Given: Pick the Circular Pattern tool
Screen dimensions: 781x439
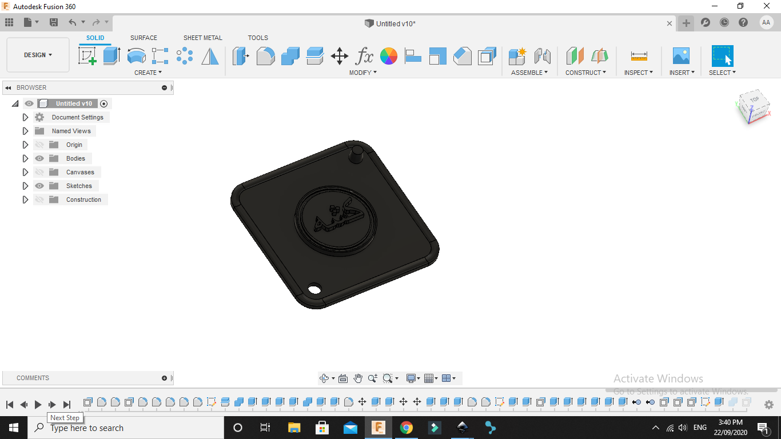Looking at the screenshot, I should 185,56.
